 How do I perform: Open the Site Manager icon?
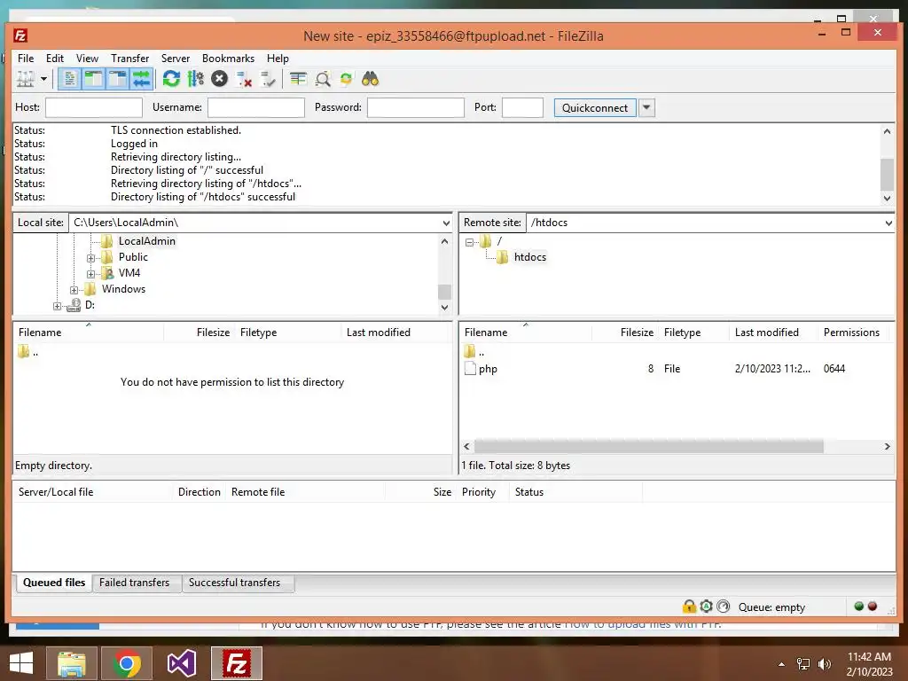pyautogui.click(x=26, y=79)
